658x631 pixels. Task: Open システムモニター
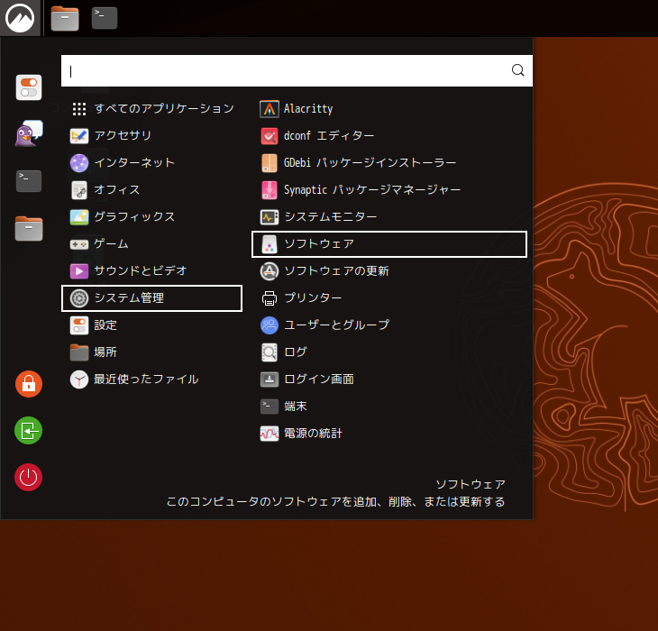point(389,217)
